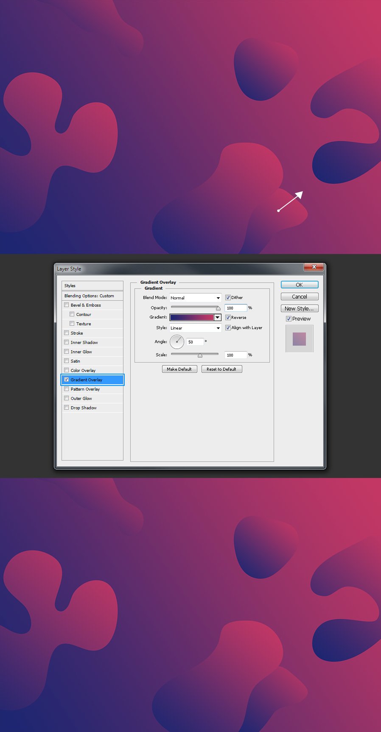Click the Opacity slider handle

pyautogui.click(x=218, y=308)
